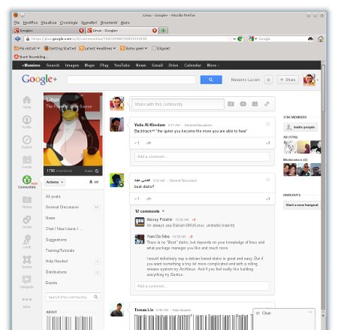338x330 pixels.
Task: +1 the 'best distro?' post
Action: pos(137,199)
